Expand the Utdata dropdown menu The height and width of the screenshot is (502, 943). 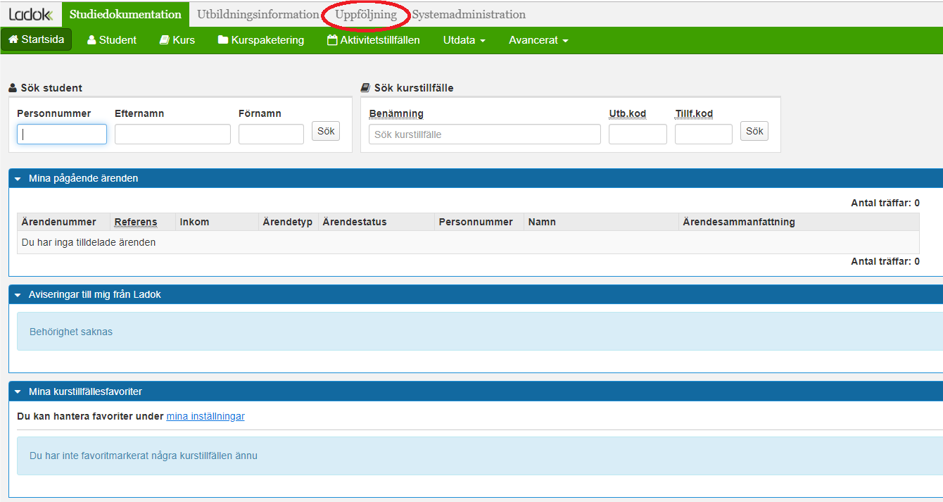coord(464,40)
